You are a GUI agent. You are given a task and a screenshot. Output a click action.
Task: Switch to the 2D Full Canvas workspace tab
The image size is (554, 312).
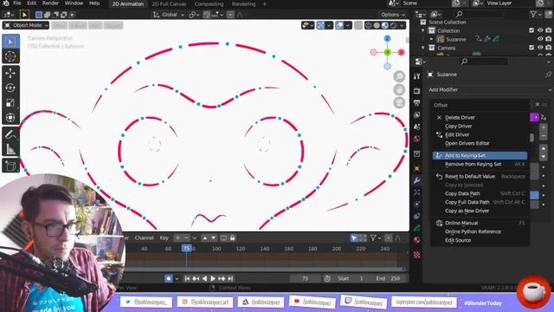pos(169,3)
